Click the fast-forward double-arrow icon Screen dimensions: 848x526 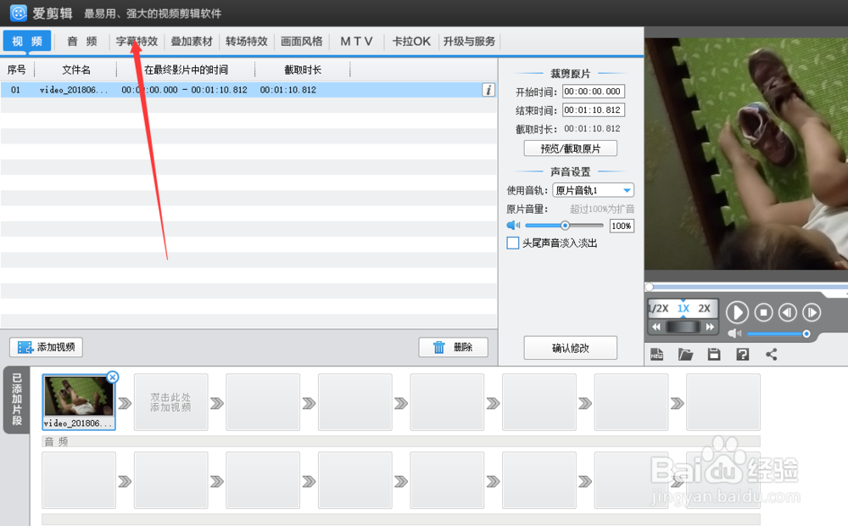tap(710, 327)
